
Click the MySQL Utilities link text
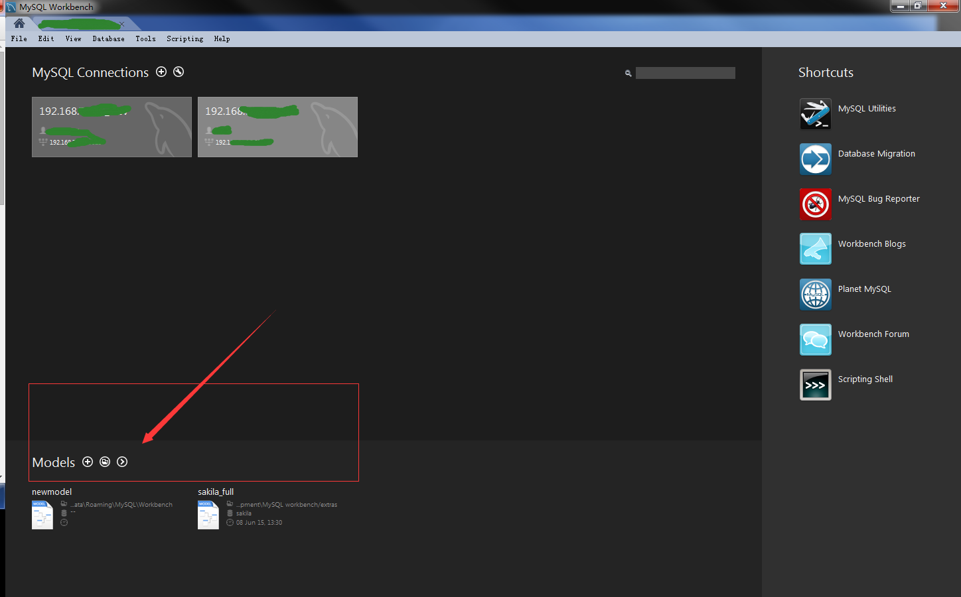tap(867, 108)
